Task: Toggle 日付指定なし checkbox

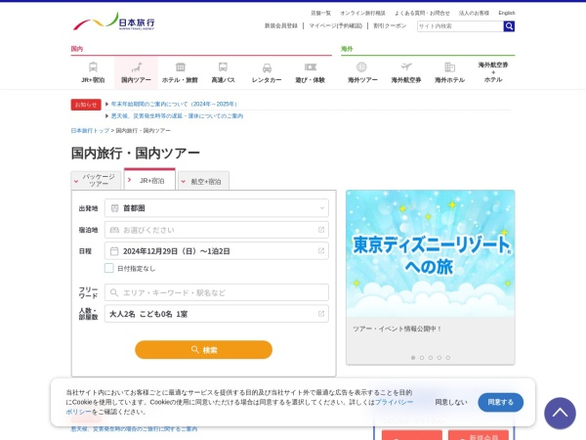Action: tap(109, 268)
